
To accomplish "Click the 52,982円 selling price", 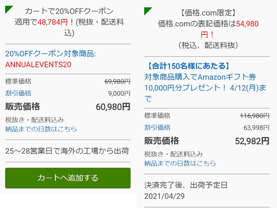I will pos(252,141).
